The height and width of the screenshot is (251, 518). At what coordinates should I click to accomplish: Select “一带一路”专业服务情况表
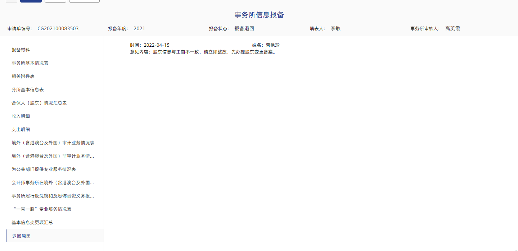pyautogui.click(x=41, y=209)
